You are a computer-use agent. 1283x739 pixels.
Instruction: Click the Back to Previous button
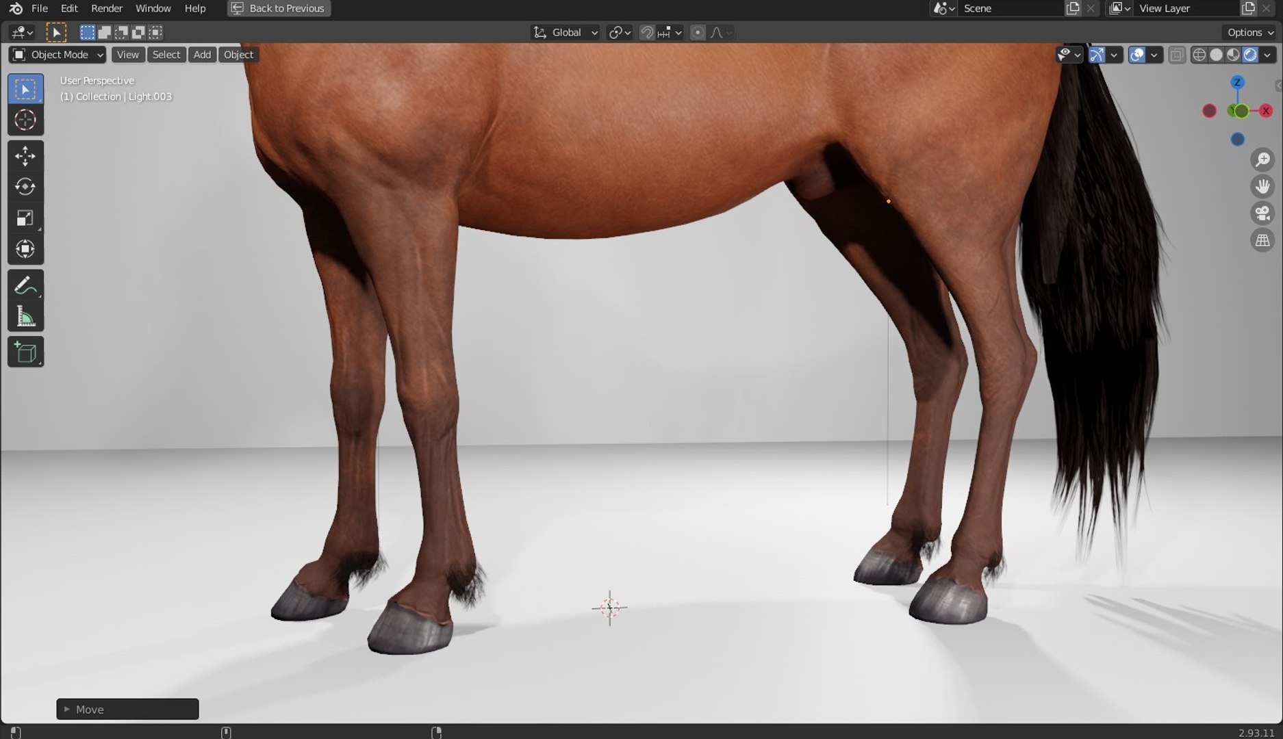(x=279, y=8)
